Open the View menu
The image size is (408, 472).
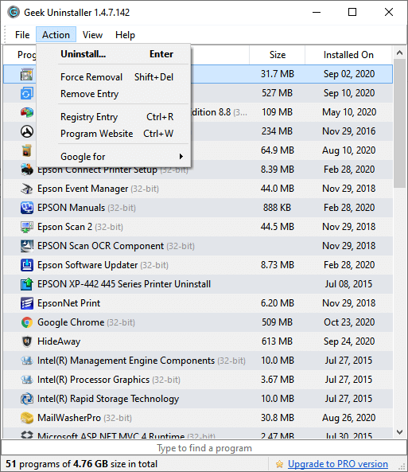93,35
